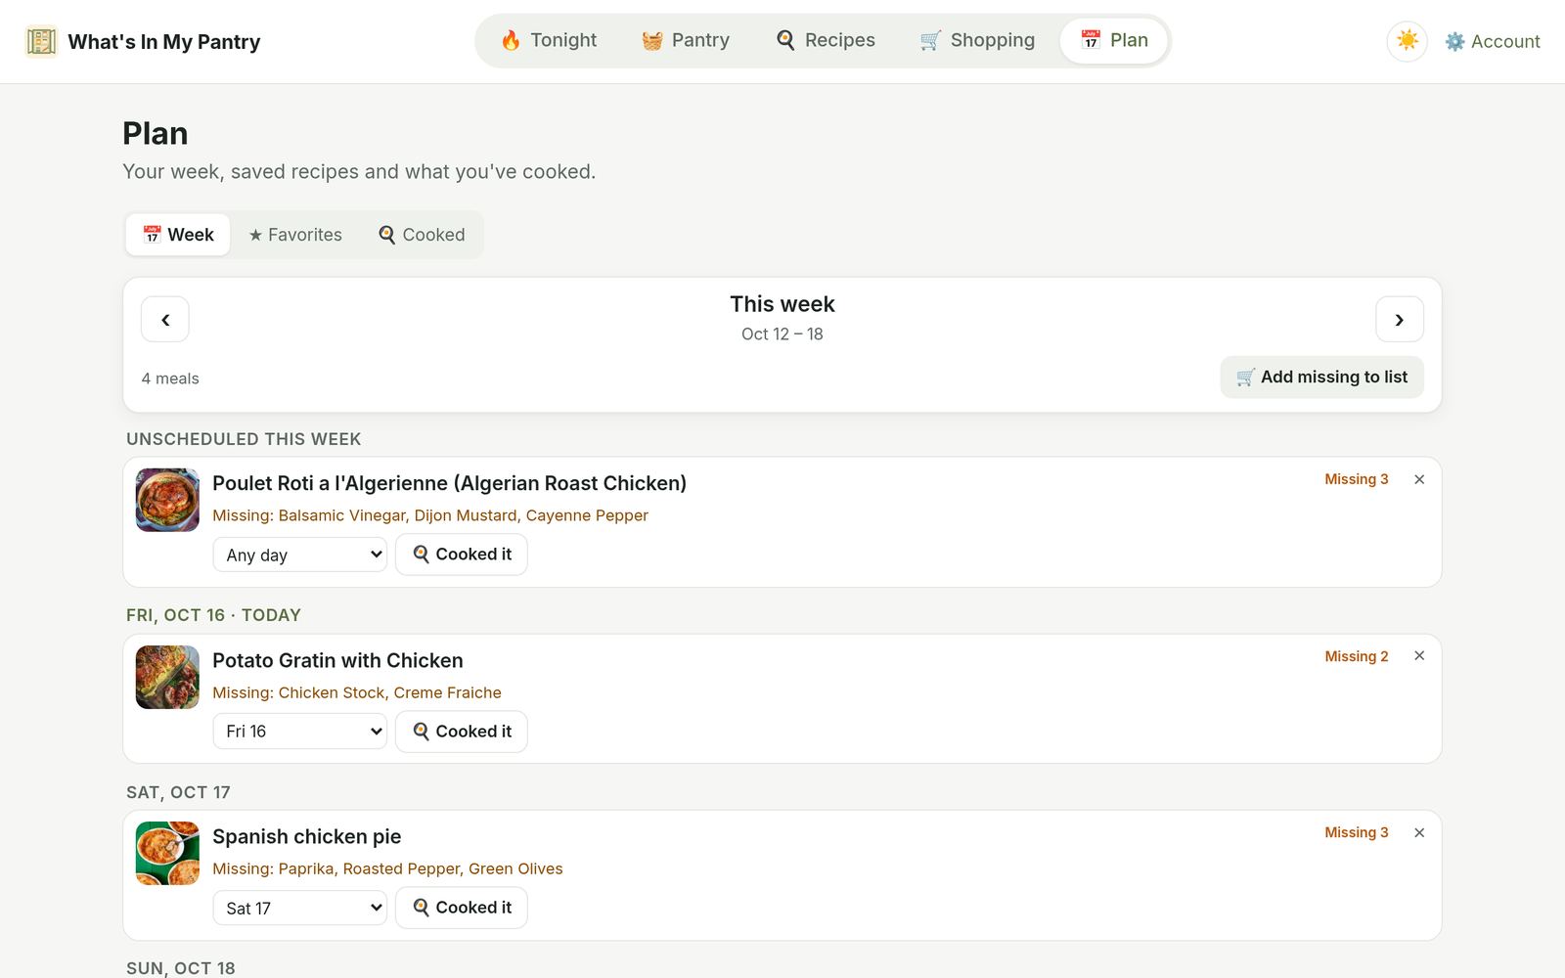Show the Favorites sub-tab
The width and height of the screenshot is (1565, 978).
[295, 235]
